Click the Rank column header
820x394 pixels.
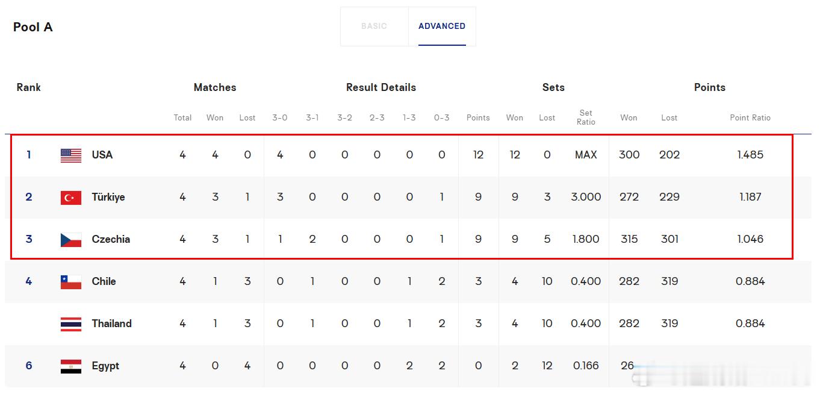[x=28, y=87]
